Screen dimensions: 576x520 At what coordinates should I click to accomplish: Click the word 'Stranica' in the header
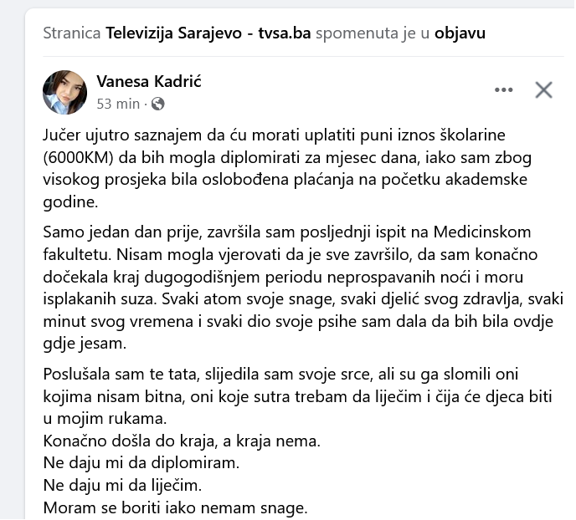72,33
